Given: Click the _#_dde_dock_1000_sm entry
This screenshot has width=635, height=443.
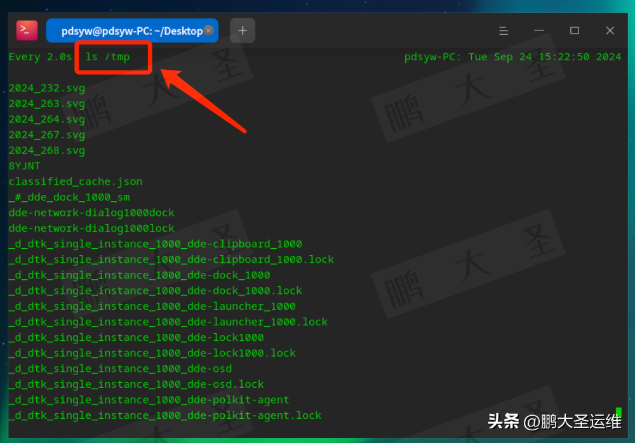Looking at the screenshot, I should 69,197.
